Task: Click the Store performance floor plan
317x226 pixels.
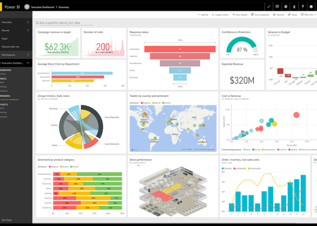Action: pyautogui.click(x=173, y=191)
